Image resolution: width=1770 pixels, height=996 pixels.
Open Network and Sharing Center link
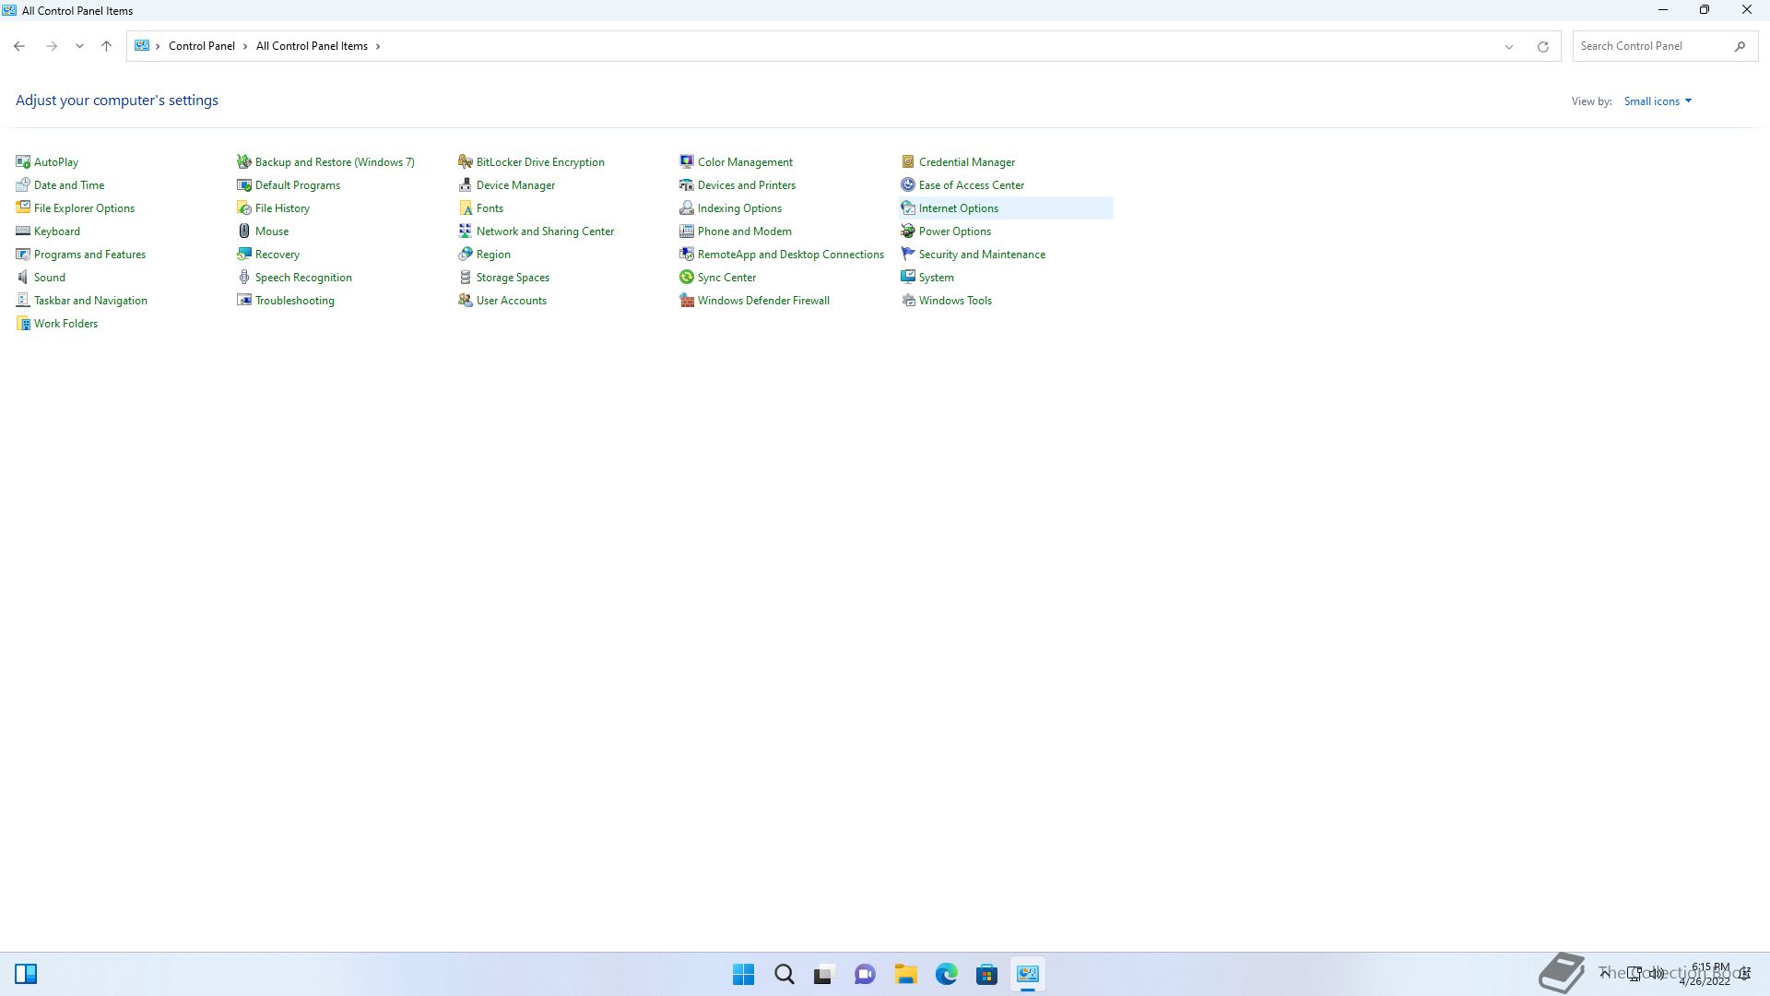545,231
